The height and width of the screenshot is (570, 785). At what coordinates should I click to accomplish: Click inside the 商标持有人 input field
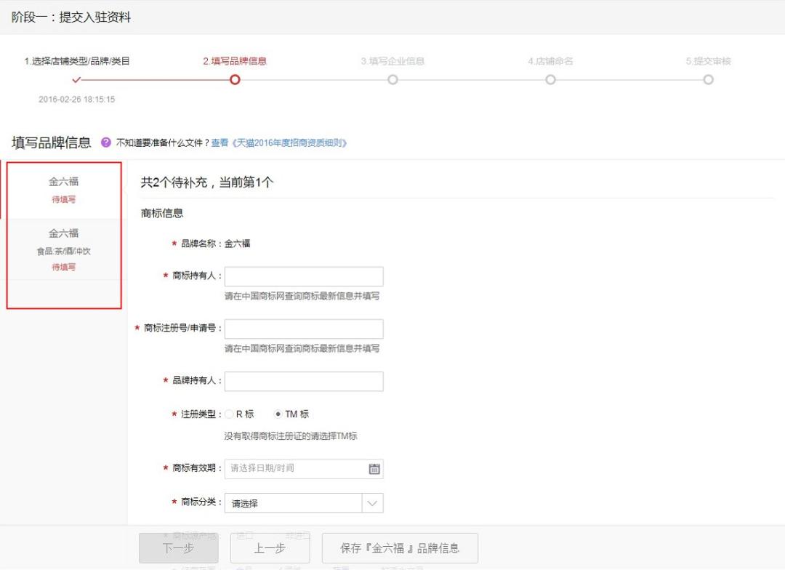pos(304,276)
